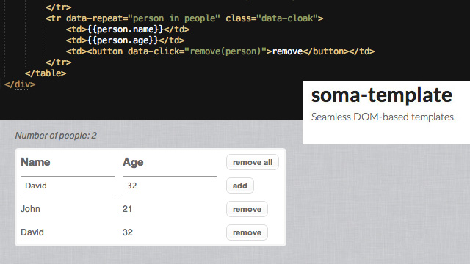Remove David's row from the table
Screen dimensions: 470x264
click(x=247, y=232)
